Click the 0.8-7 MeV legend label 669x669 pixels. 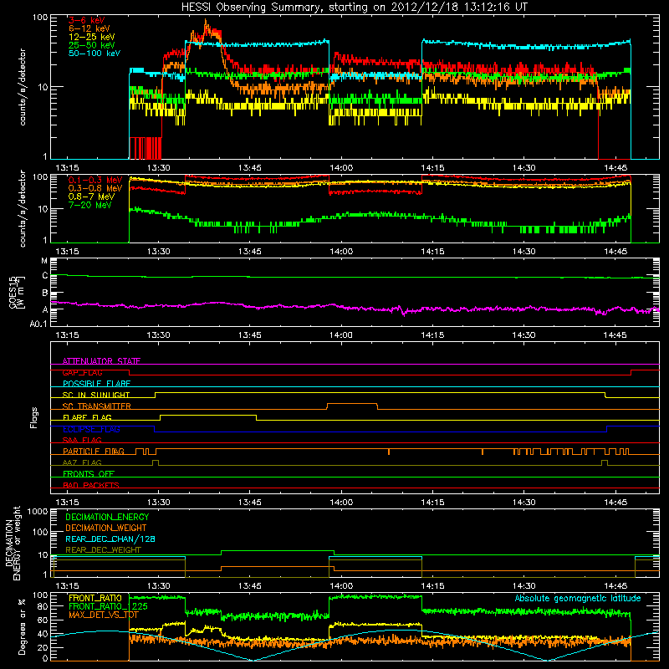[91, 197]
